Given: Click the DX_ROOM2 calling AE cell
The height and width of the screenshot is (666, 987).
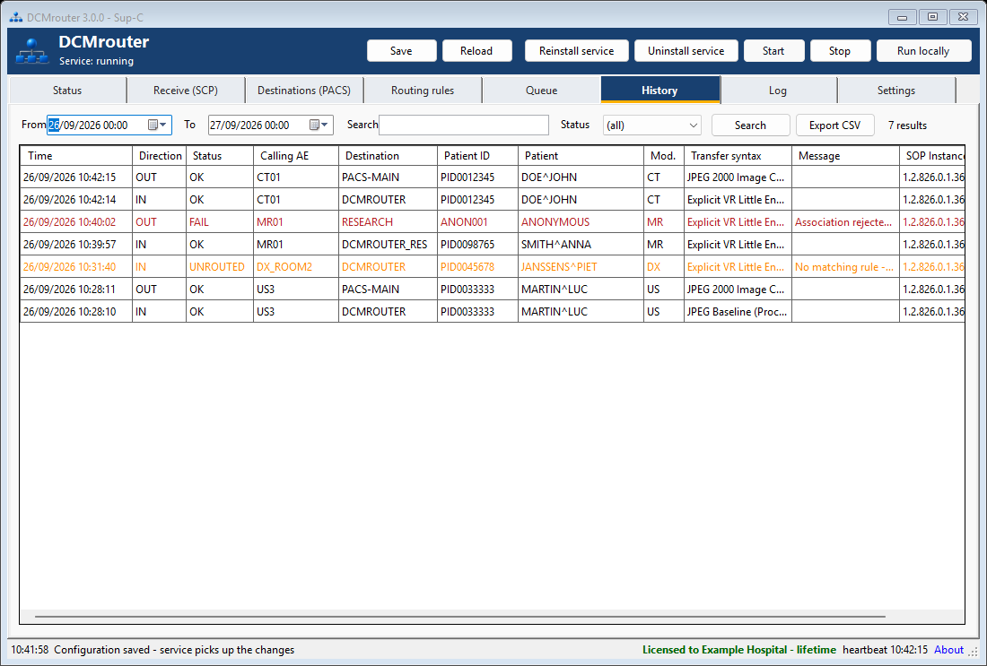Looking at the screenshot, I should click(x=296, y=266).
